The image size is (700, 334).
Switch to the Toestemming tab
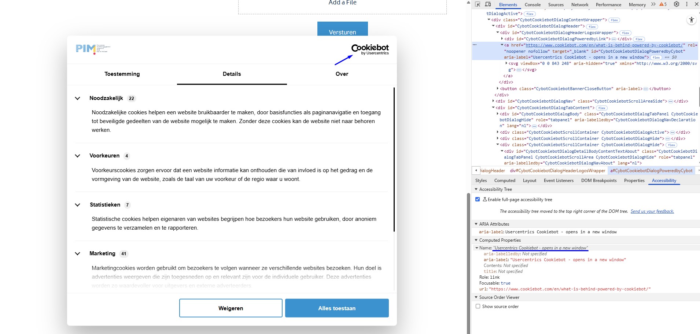tap(122, 74)
